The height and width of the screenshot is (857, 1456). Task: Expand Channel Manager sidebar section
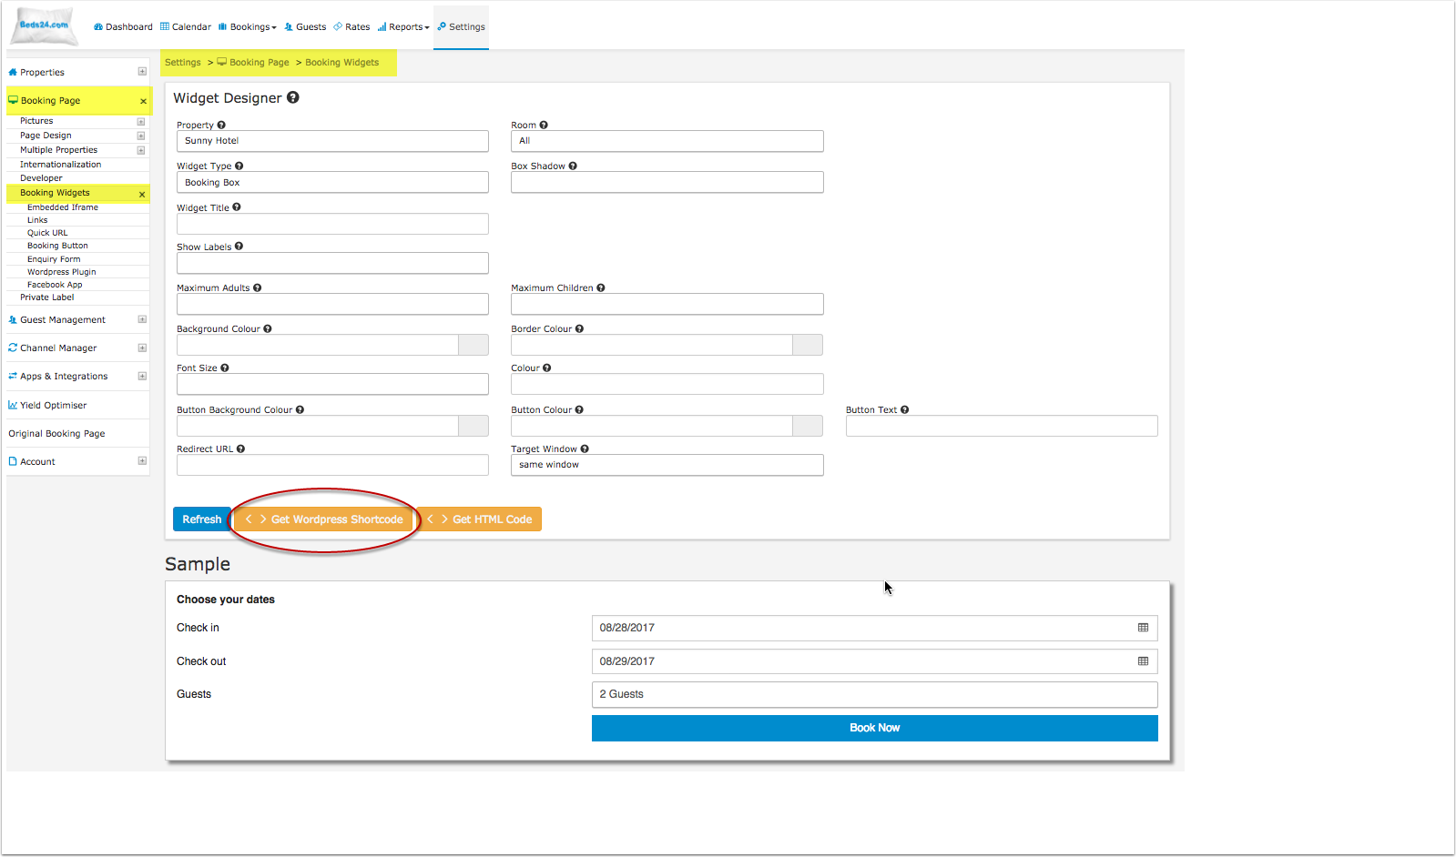[x=142, y=348]
